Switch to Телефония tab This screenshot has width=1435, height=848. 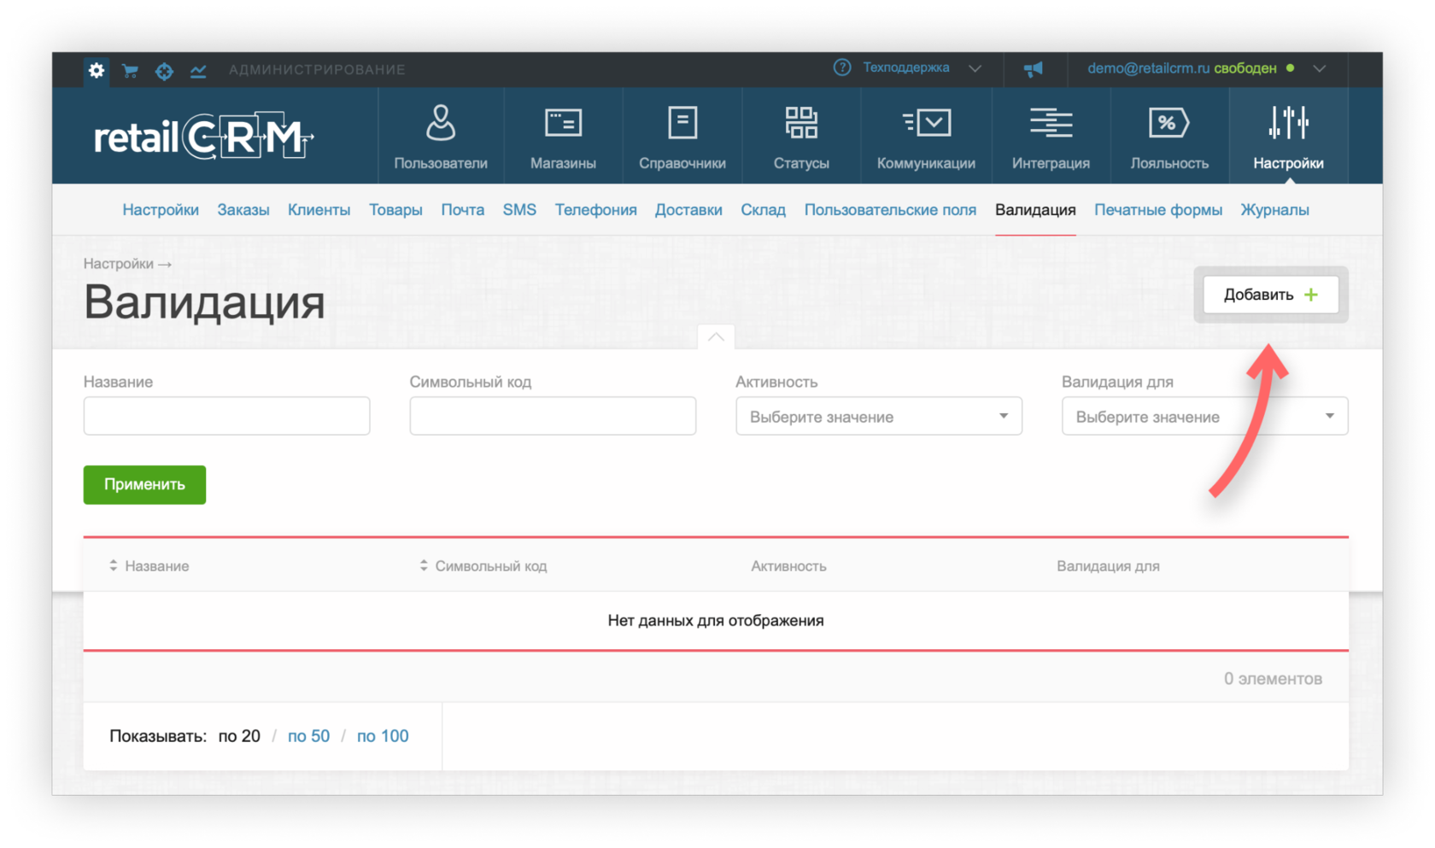point(595,210)
